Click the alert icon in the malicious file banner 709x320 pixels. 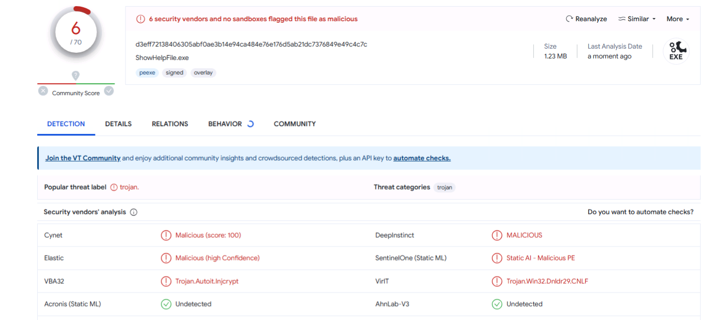pos(140,19)
